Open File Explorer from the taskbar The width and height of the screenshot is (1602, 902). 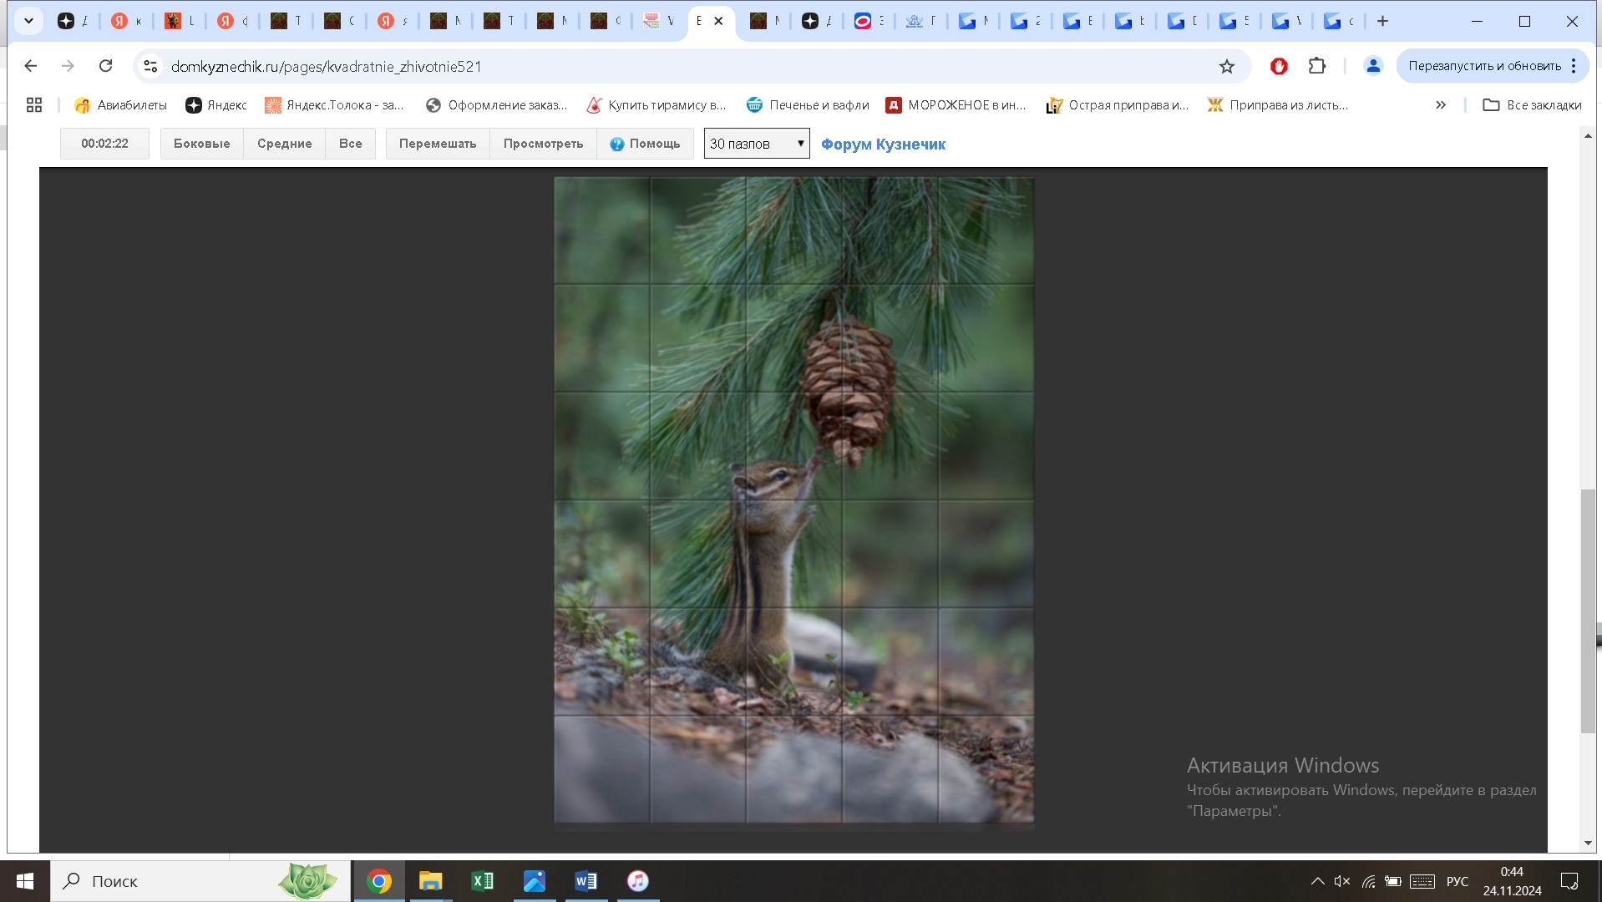click(x=430, y=881)
